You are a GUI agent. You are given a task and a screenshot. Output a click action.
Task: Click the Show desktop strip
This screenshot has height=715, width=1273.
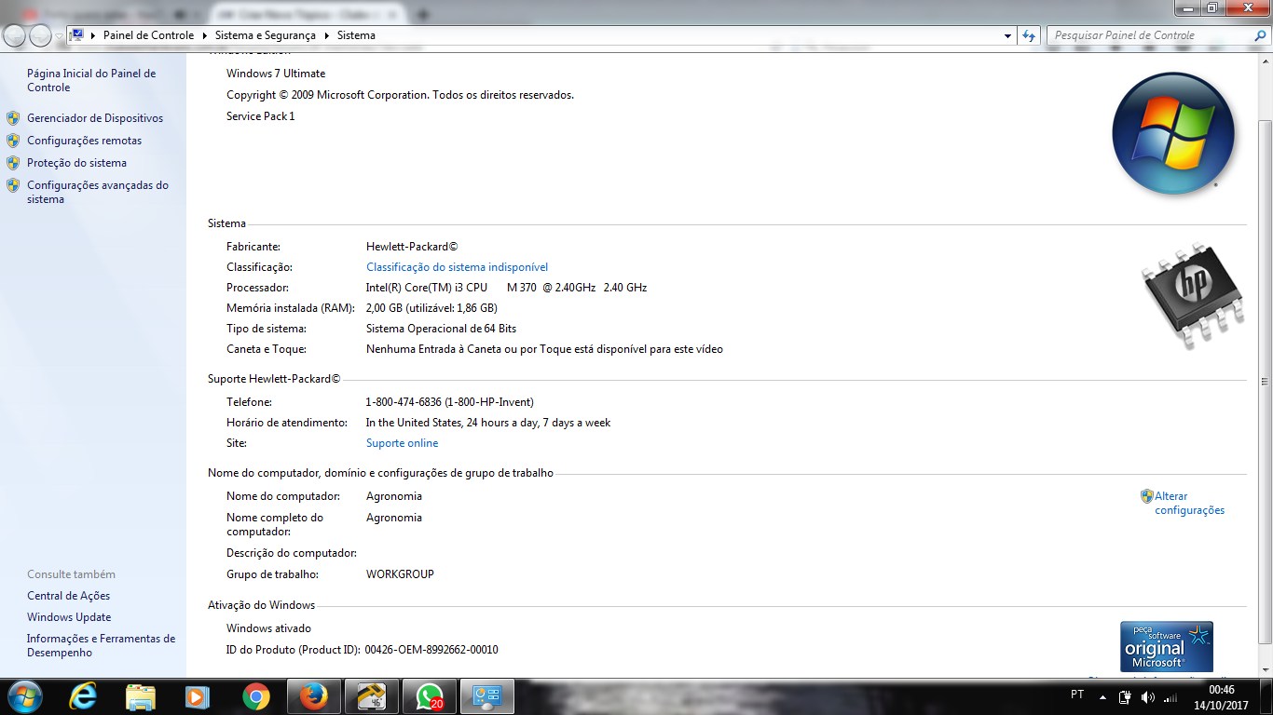[x=1266, y=696]
